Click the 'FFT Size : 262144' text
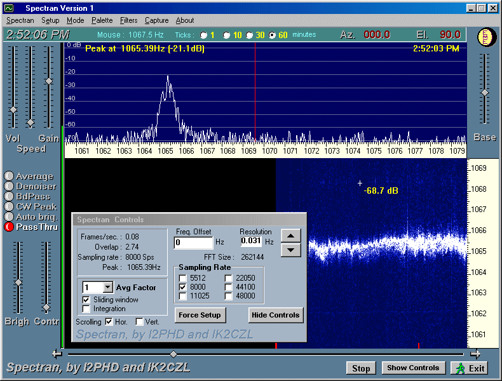 coord(234,257)
